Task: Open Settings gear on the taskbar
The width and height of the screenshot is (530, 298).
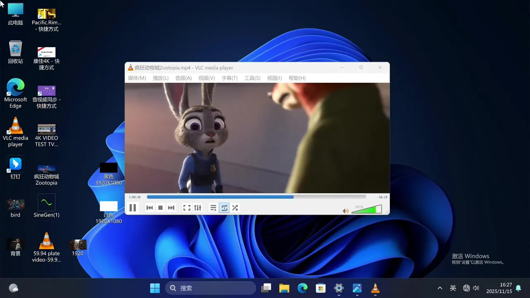Action: (339, 288)
